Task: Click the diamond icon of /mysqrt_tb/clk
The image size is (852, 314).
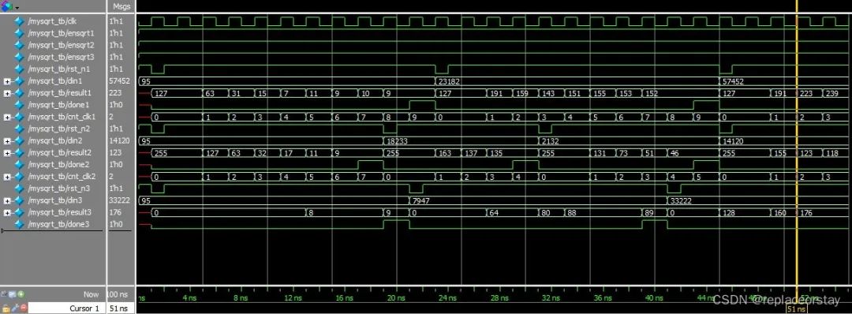Action: (20, 22)
